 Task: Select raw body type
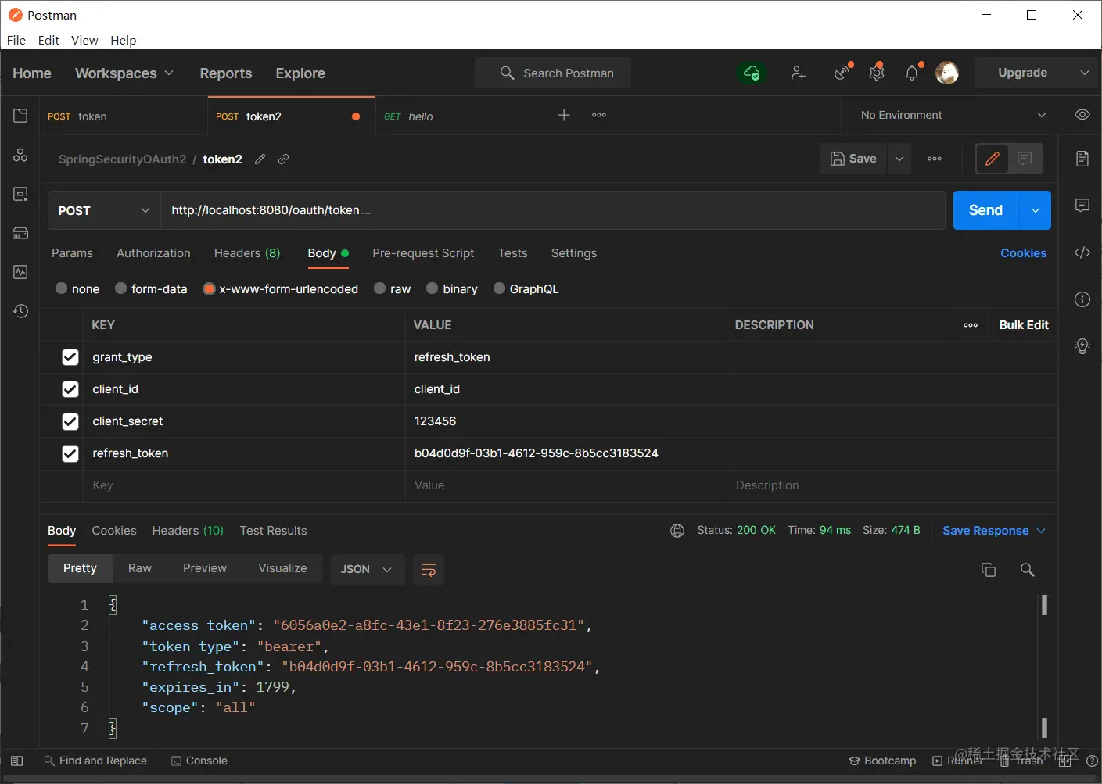tap(380, 288)
